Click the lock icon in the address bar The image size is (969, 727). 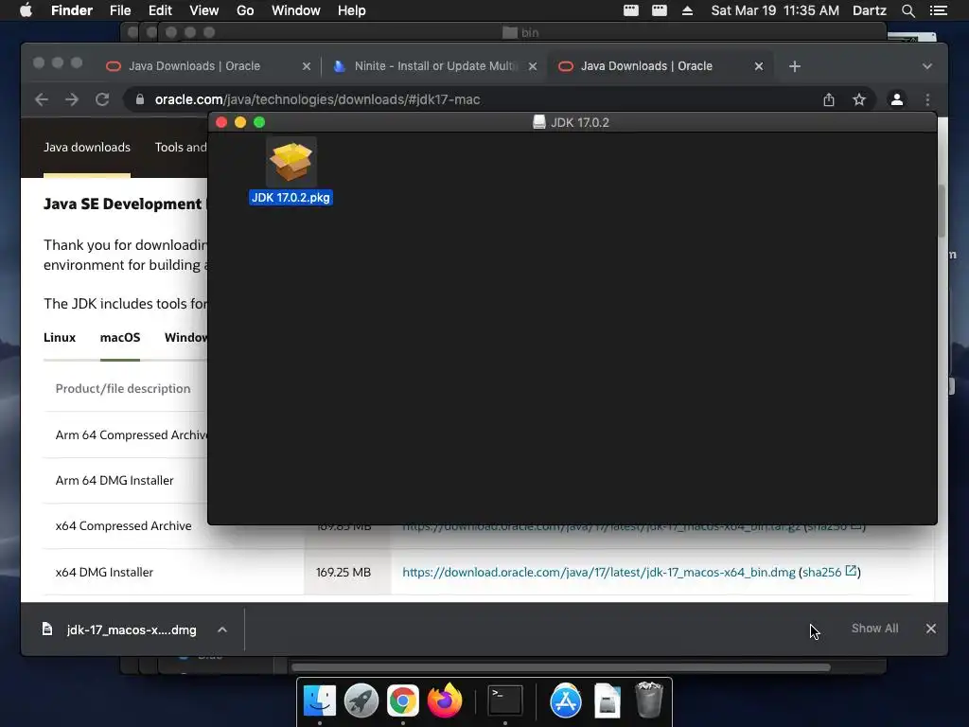(140, 99)
